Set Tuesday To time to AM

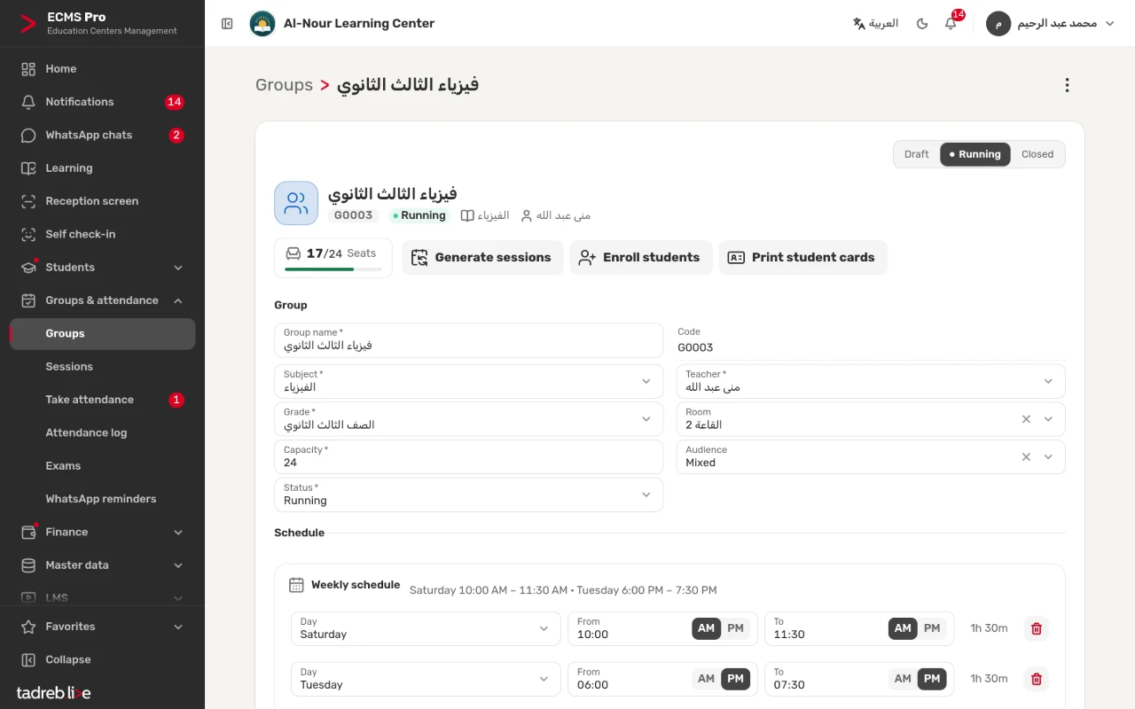903,679
